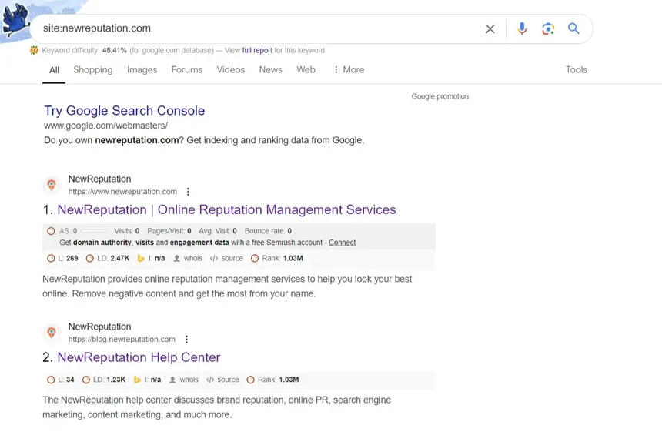
Task: Open options menu next to www.newreputation.com
Action: [189, 192]
